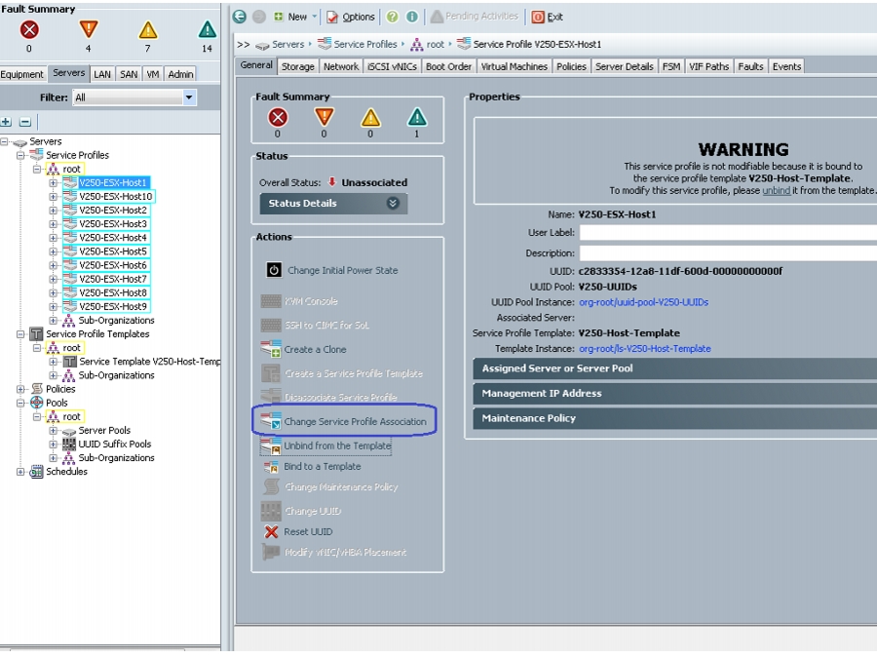Open the Virtual Machines tab

(x=514, y=66)
